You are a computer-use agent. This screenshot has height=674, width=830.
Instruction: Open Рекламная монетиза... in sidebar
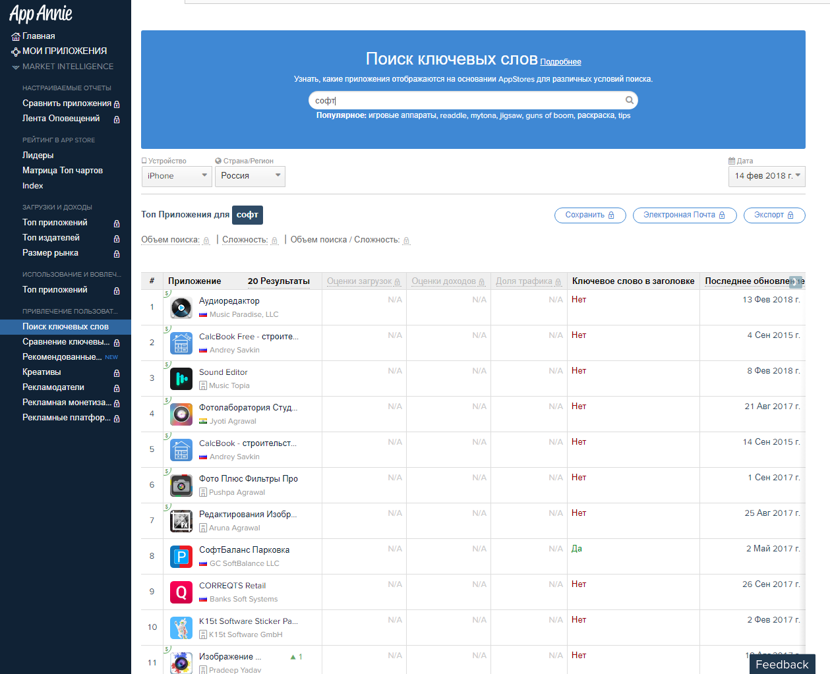coord(67,403)
